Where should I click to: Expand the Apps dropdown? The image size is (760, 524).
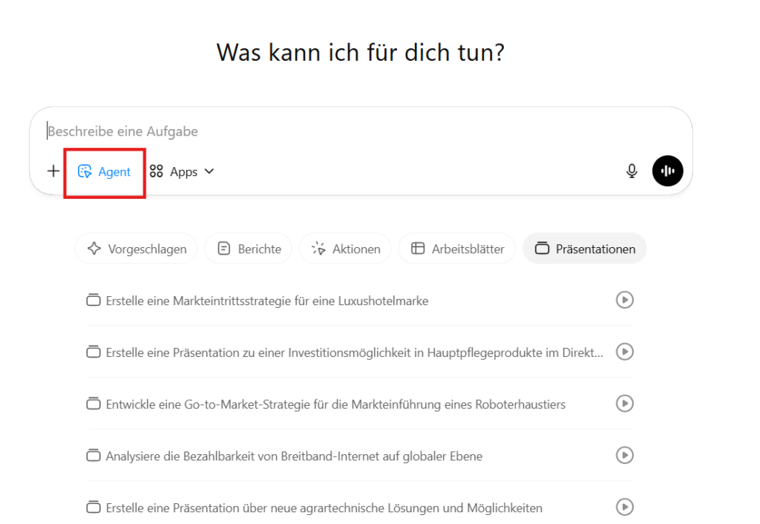182,171
